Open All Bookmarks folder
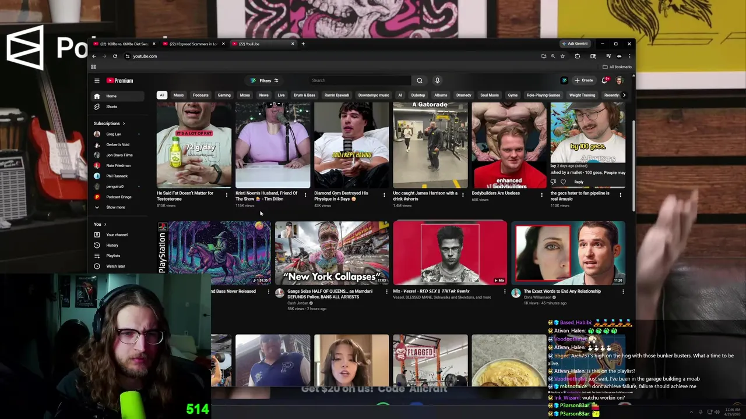 point(617,67)
